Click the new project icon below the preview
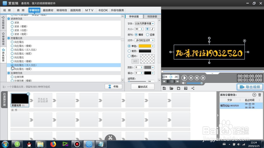The width and height of the screenshot is (264, 148). [x=164, y=88]
